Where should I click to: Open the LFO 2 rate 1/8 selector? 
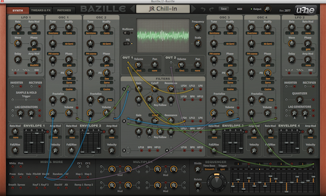[292, 33]
